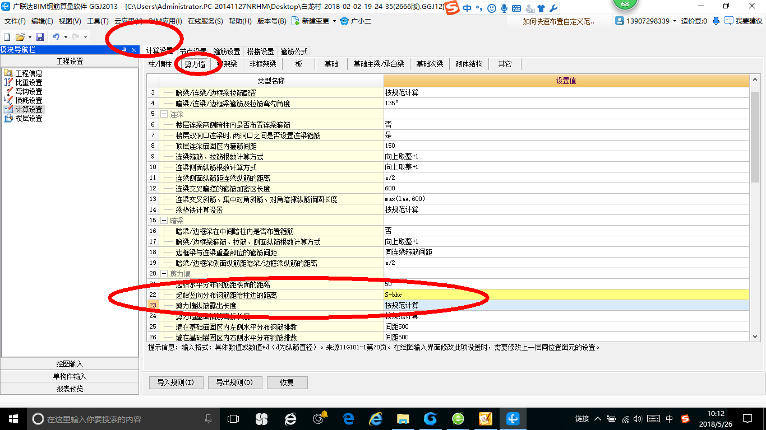Open the 报表预览 module section
Viewport: 766px width, 430px height.
coord(70,389)
